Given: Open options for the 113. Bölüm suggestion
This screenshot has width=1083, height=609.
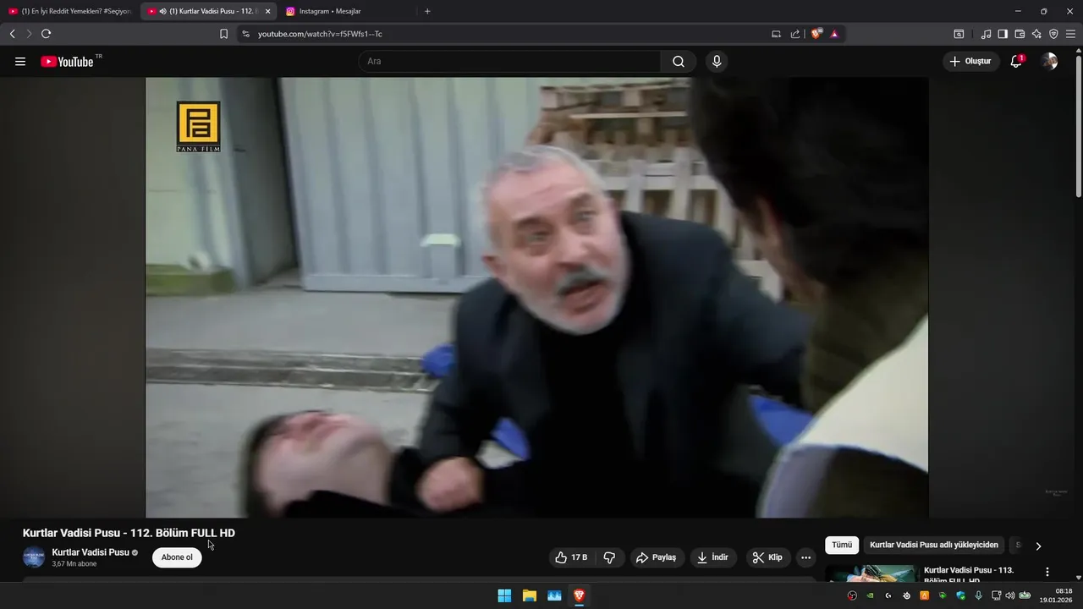Looking at the screenshot, I should click(1047, 572).
